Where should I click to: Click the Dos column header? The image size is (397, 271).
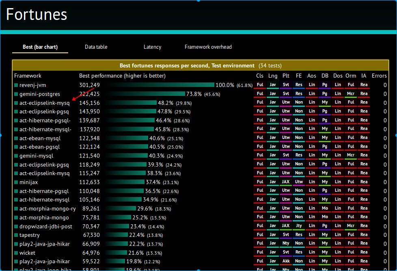pos(338,76)
